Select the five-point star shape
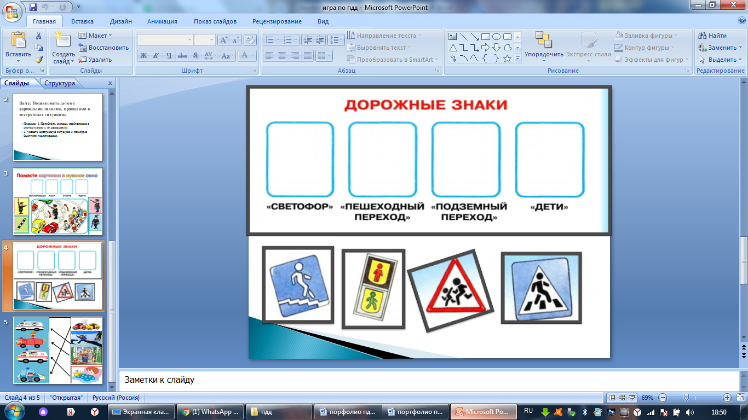The image size is (748, 420). point(508,59)
